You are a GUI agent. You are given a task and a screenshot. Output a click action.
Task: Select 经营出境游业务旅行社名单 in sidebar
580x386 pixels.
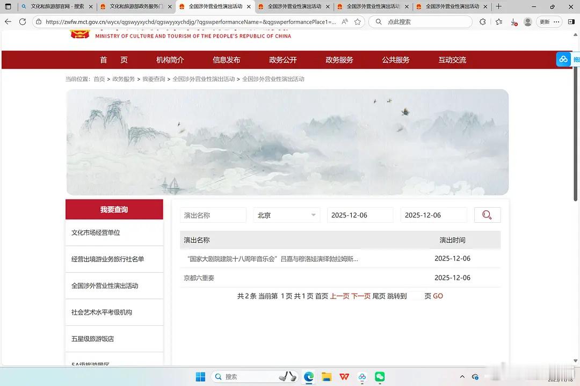tap(114, 259)
